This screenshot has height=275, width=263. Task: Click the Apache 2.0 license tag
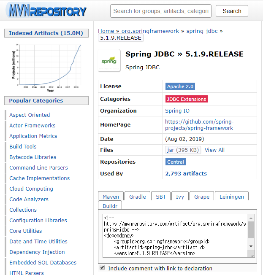pyautogui.click(x=180, y=86)
